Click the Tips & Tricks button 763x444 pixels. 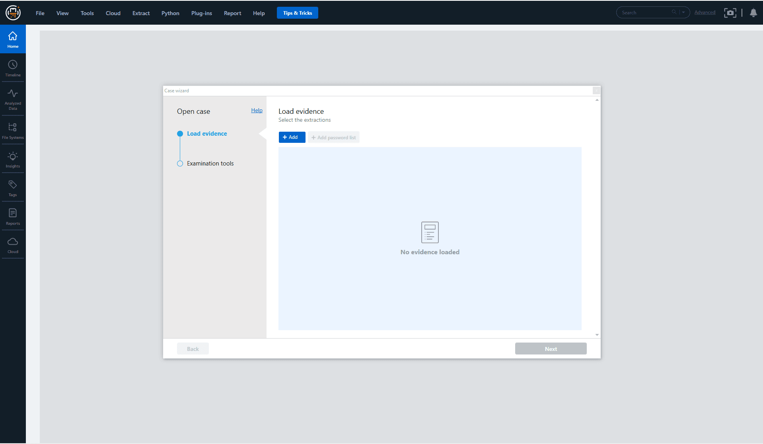point(297,13)
